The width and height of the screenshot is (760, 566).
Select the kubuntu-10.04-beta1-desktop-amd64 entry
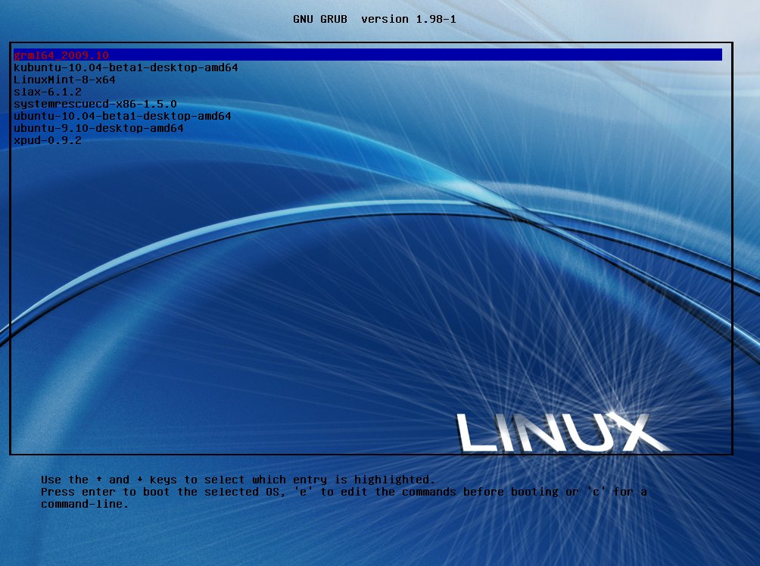pos(125,67)
